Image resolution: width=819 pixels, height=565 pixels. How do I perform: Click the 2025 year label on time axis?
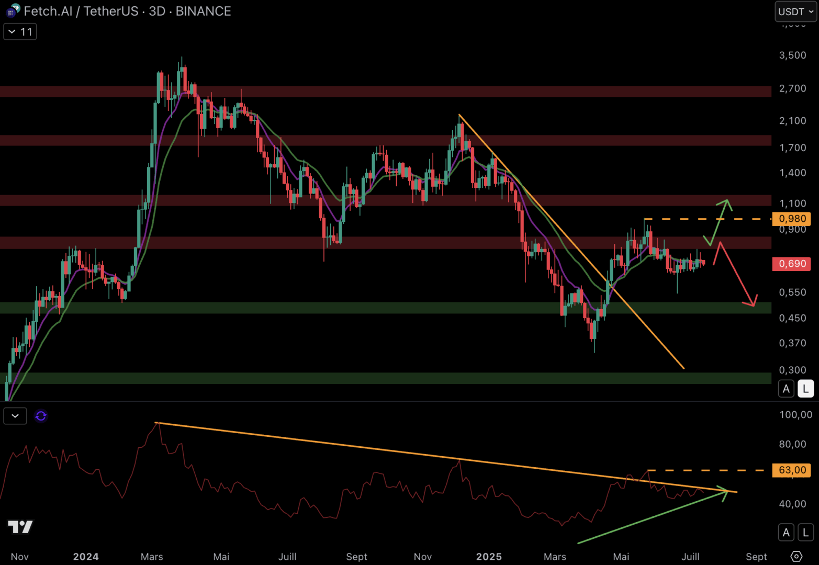[489, 557]
